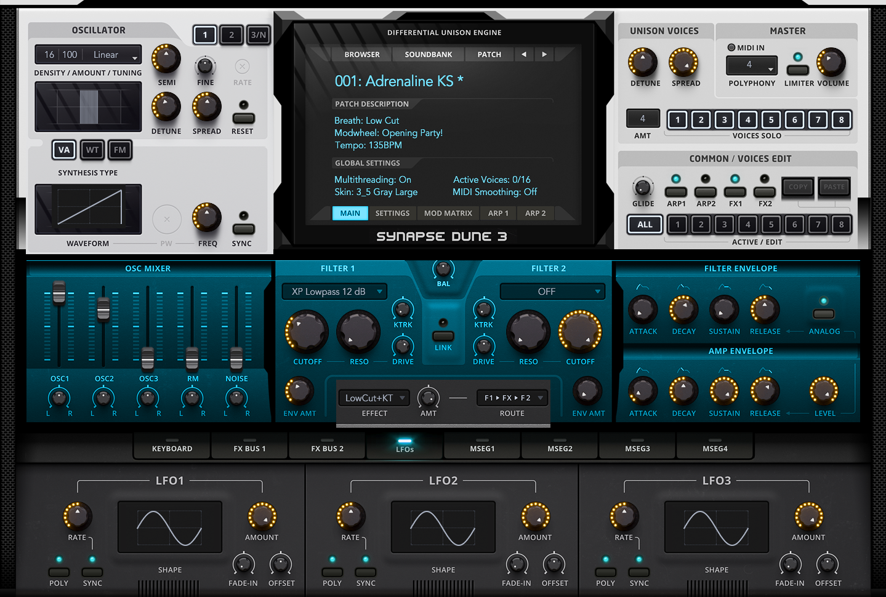Click the Amp Envelope SUSTAIN knob
886x597 pixels.
tap(724, 391)
